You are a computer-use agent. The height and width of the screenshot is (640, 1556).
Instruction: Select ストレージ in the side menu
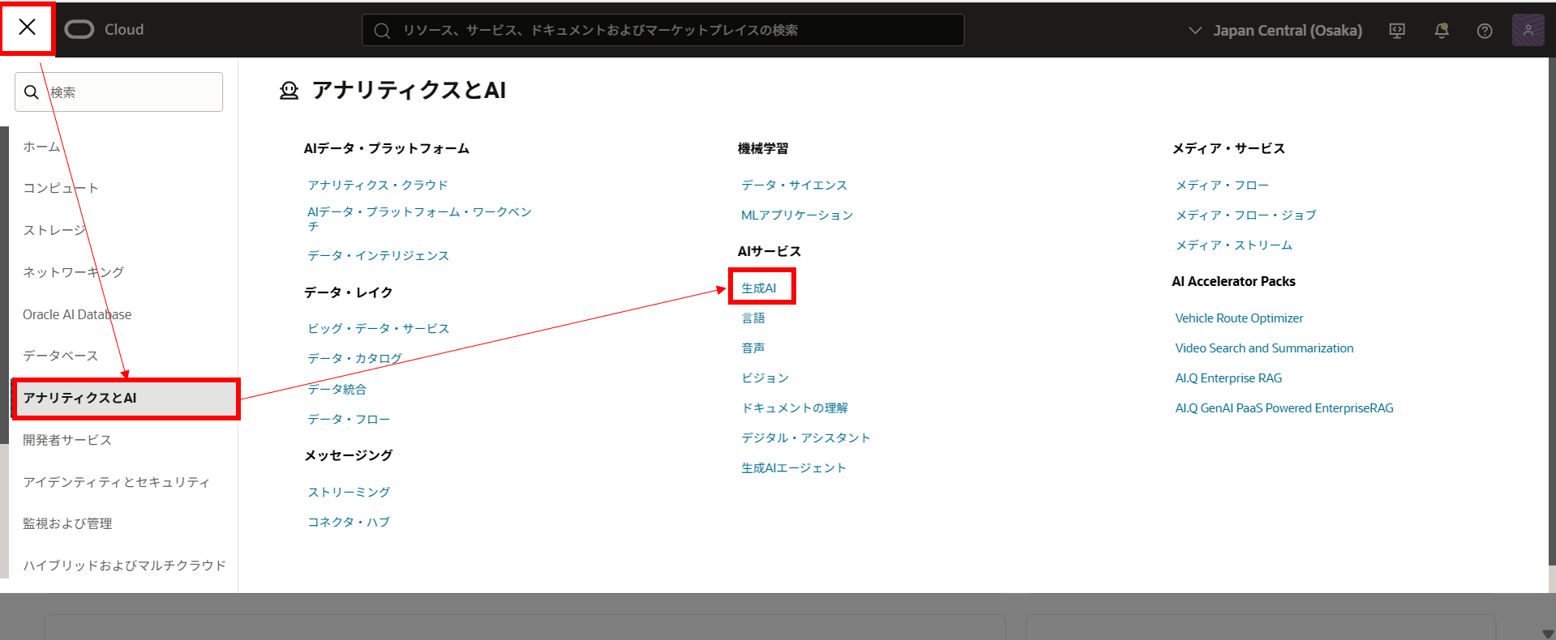(54, 230)
